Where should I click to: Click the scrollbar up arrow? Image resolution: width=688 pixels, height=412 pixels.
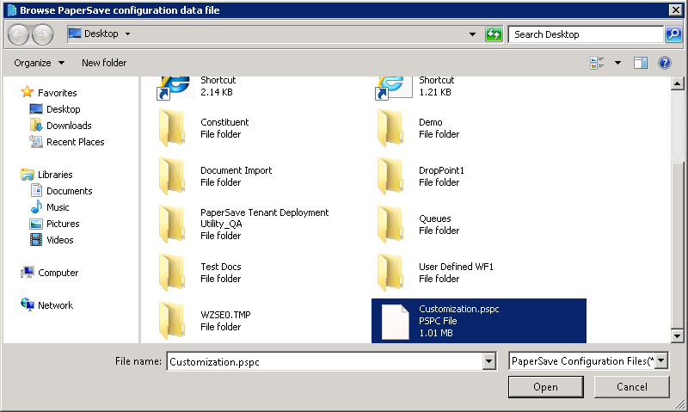pos(677,83)
